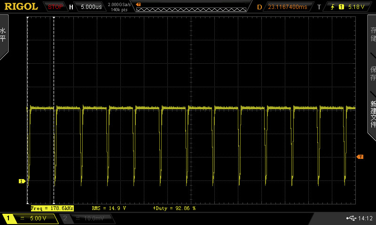Click the channel 1 ground level marker
Screen dimensions: 376x225
point(22,181)
